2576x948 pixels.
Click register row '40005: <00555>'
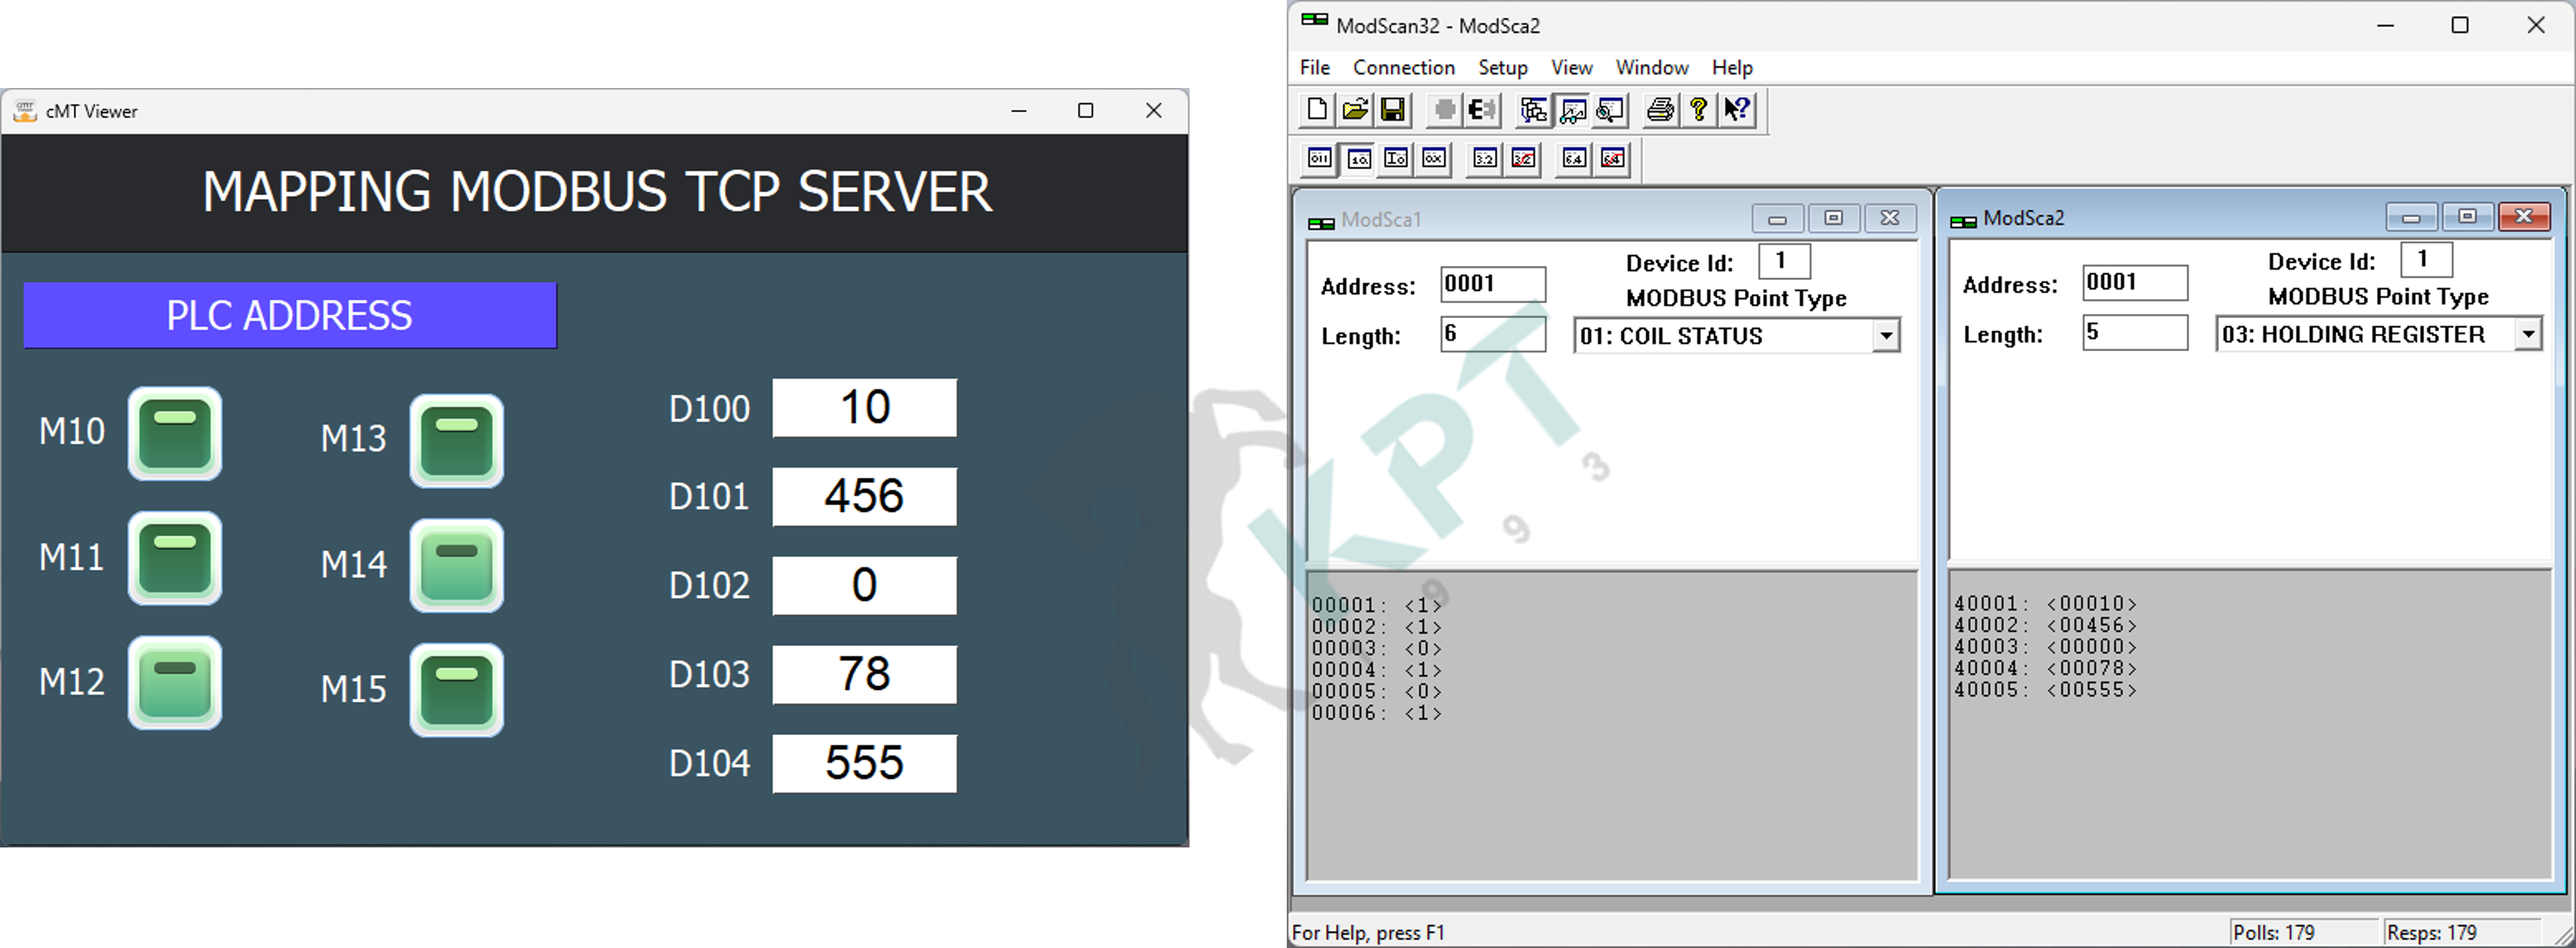(x=2045, y=691)
